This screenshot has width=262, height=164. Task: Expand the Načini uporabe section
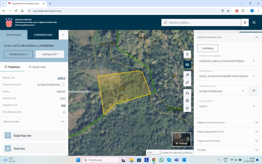point(34,122)
